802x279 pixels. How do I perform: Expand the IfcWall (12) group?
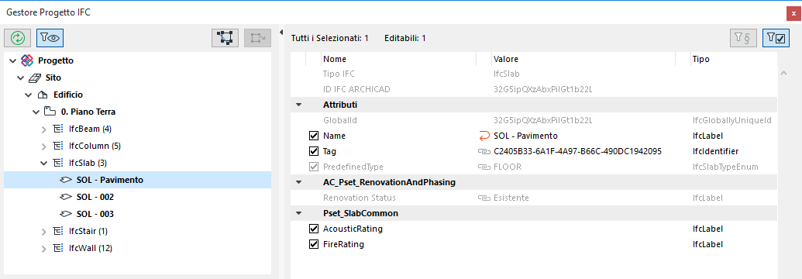coord(44,248)
